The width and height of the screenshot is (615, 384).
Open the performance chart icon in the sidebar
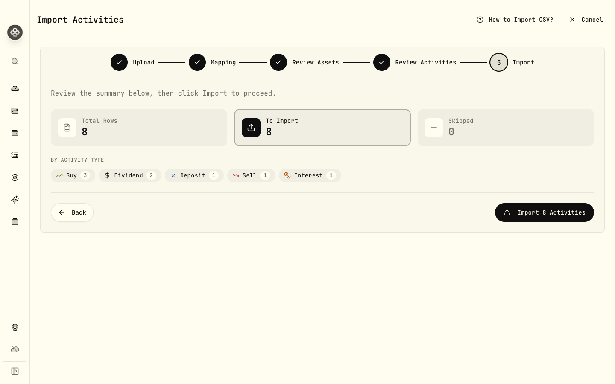click(15, 111)
